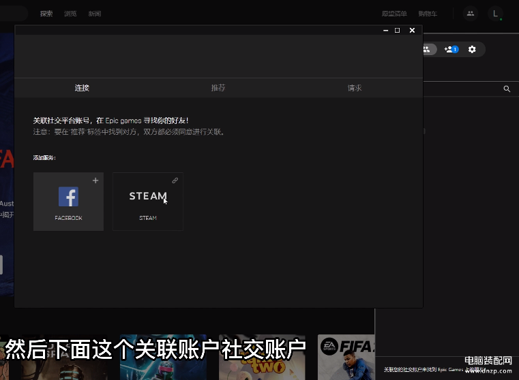Open social panel settings gear
Viewport: 519px width, 380px height.
472,49
